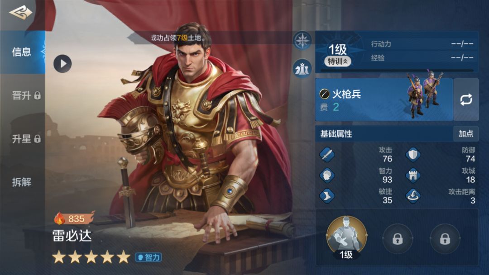Open the compass star icon
The height and width of the screenshot is (275, 489).
(x=302, y=41)
